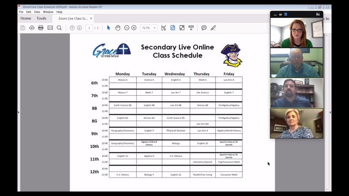The image size is (349, 196).
Task: Click the Fit to width scrolling icon
Action: [x=164, y=28]
